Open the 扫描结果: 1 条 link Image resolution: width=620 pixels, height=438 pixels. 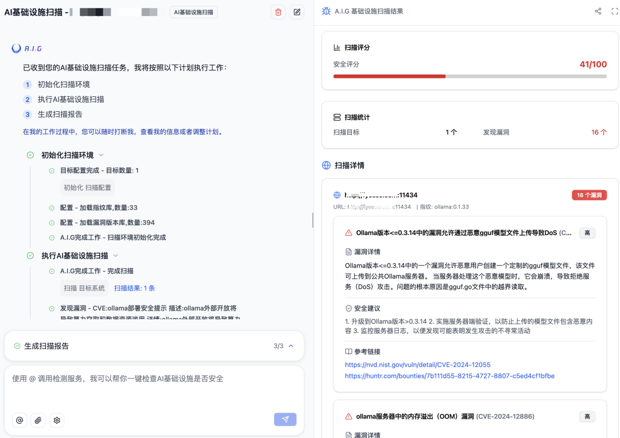tap(134, 288)
